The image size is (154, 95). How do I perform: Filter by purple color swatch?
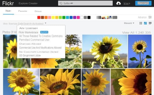point(75,18)
